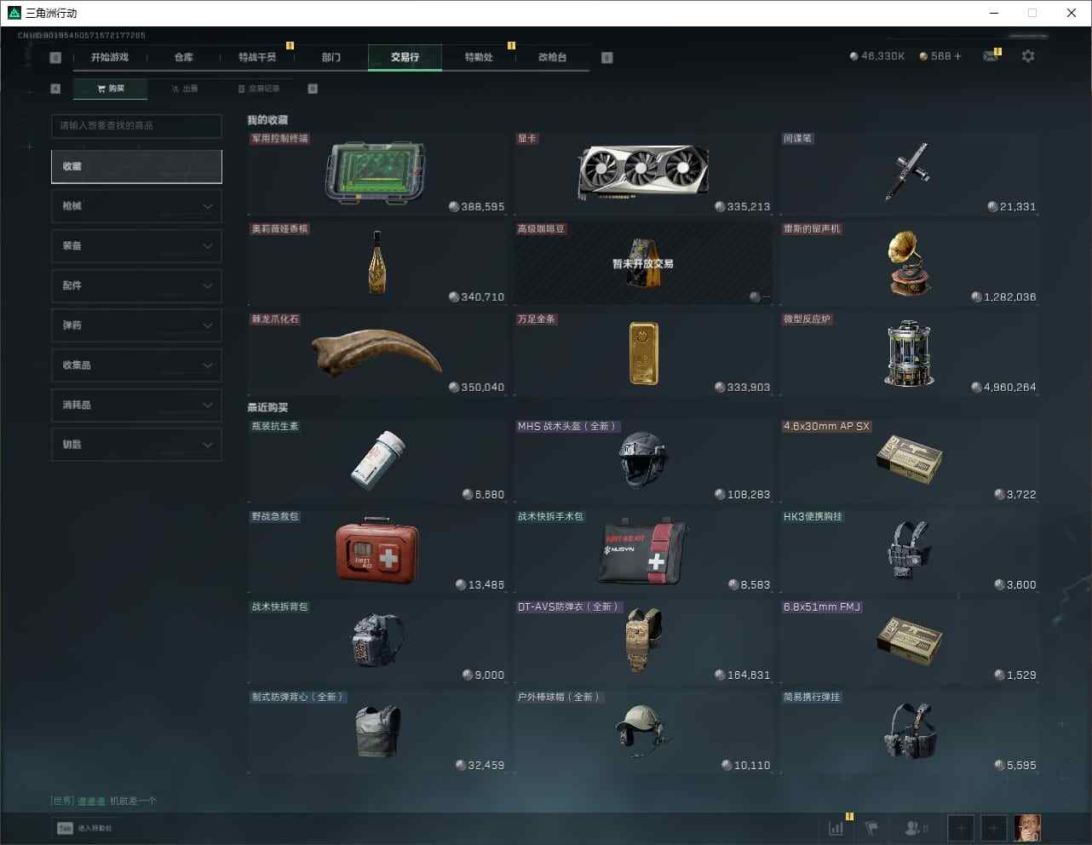
Task: Click the [世界] chat message line
Action: pos(104,801)
